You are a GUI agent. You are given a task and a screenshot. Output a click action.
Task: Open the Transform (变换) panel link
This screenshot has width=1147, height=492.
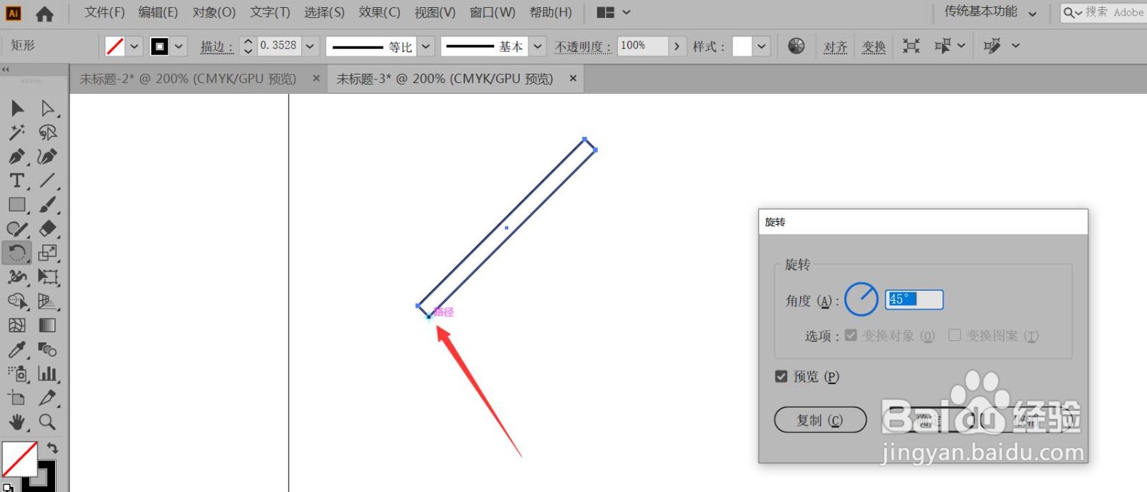(874, 47)
